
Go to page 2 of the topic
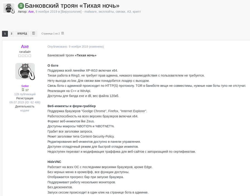point(11,34)
